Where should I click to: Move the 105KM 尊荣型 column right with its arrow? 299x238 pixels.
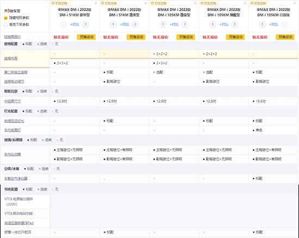[185, 25]
